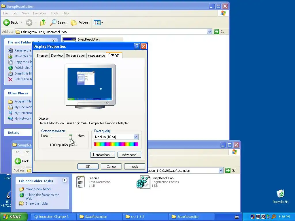Click 'Make a new folder' task icon

click(22, 189)
